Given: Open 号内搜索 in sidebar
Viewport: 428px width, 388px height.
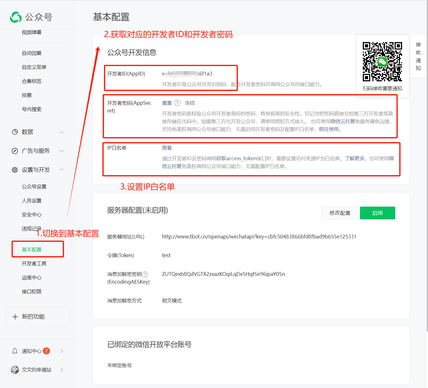Looking at the screenshot, I should [32, 109].
